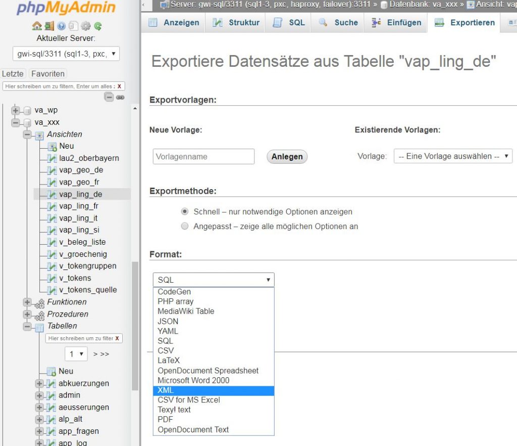Click the logout door icon
517x446 pixels.
coord(48,26)
